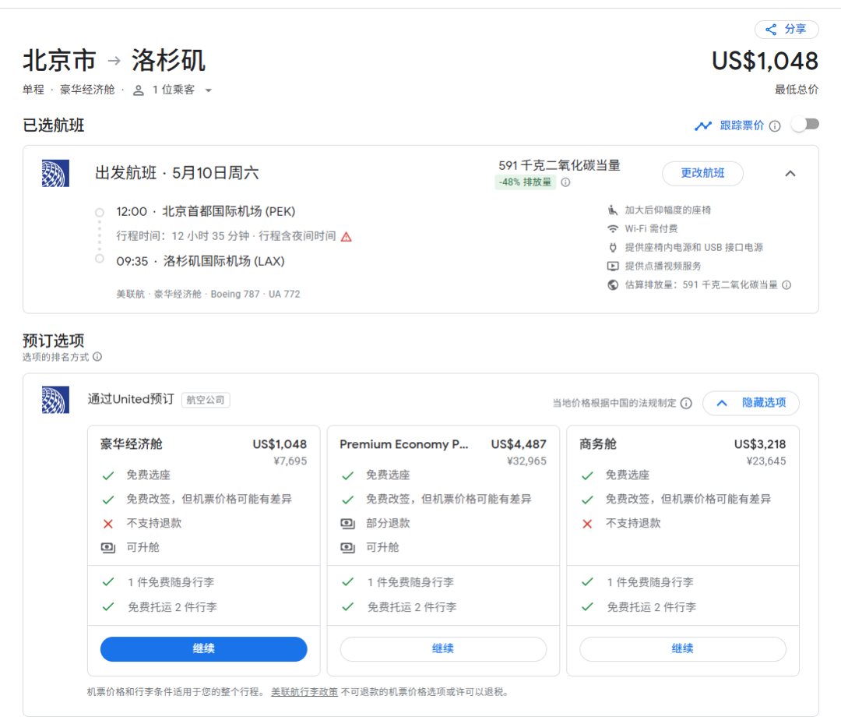
Task: Click the share icon at top right
Action: pos(771,30)
